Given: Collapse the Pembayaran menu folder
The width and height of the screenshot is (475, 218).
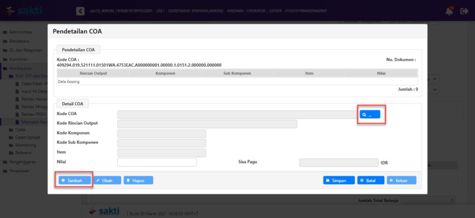Looking at the screenshot, I should pos(20,69).
